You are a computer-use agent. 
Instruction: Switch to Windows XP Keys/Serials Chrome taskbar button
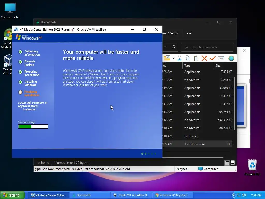pos(173,195)
